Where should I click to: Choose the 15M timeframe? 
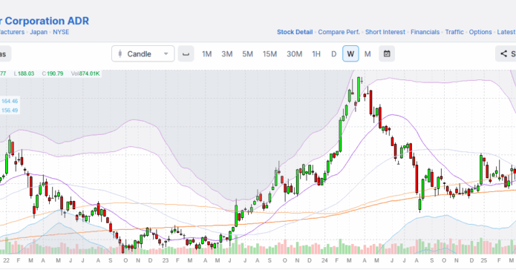pyautogui.click(x=270, y=54)
